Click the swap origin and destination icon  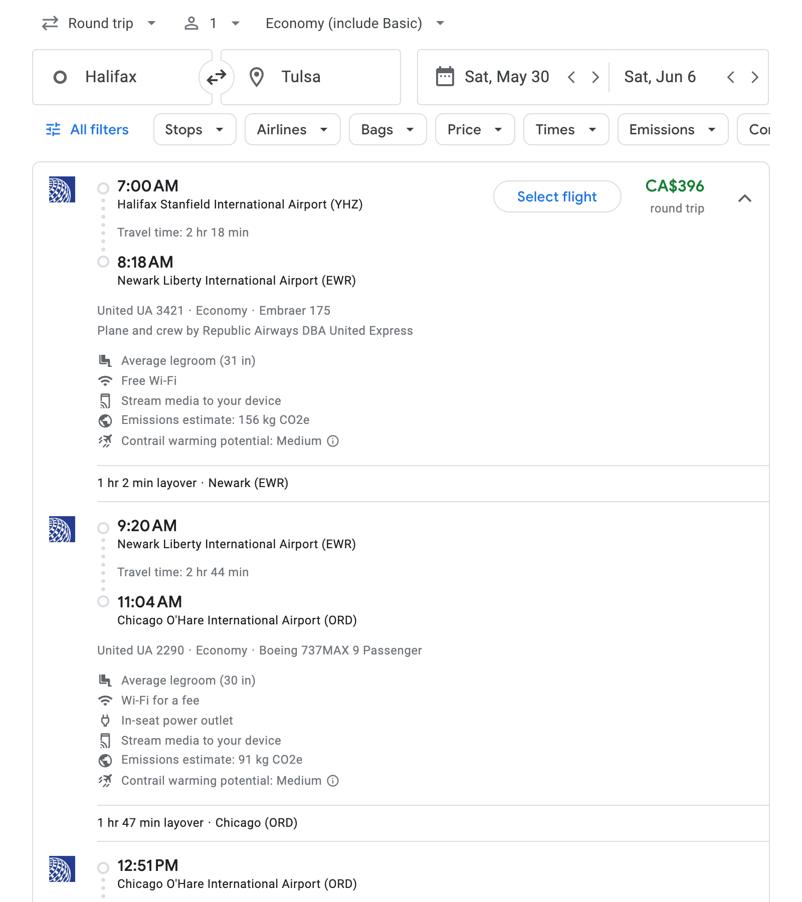pyautogui.click(x=216, y=77)
